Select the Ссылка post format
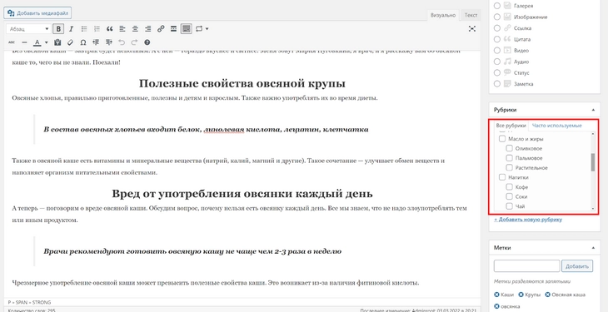The width and height of the screenshot is (608, 312). pyautogui.click(x=497, y=28)
